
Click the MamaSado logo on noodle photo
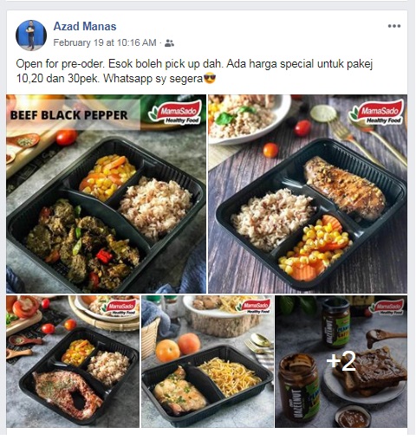pyautogui.click(x=253, y=307)
